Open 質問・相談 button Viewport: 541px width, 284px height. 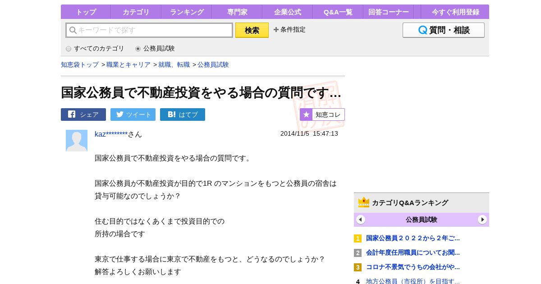444,30
